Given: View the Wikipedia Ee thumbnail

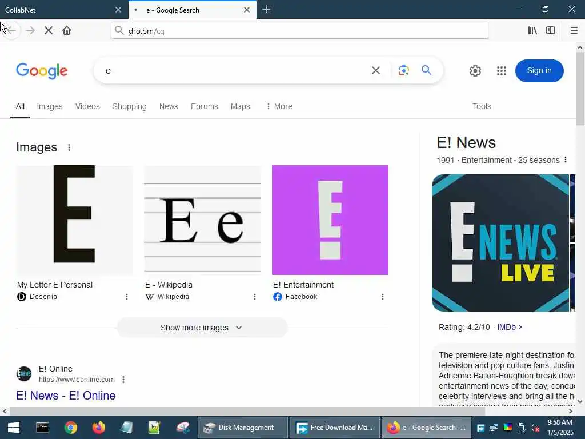Looking at the screenshot, I should coord(202,220).
